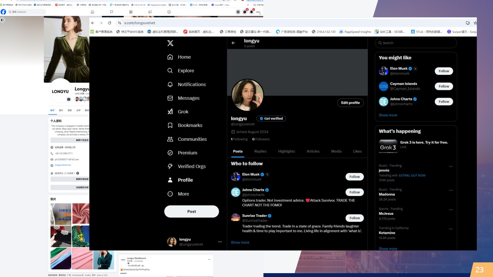The height and width of the screenshot is (277, 493).
Task: Select the 简介 tab on Facebook
Action: (x=61, y=110)
